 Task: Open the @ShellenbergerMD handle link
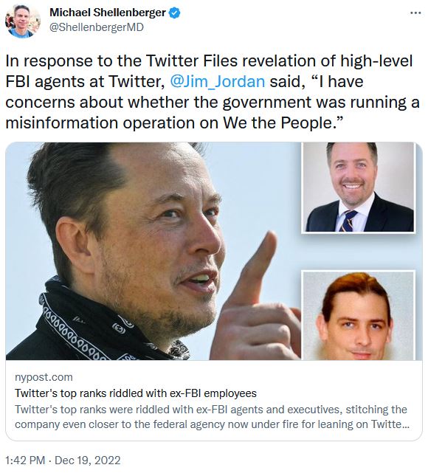[x=96, y=27]
